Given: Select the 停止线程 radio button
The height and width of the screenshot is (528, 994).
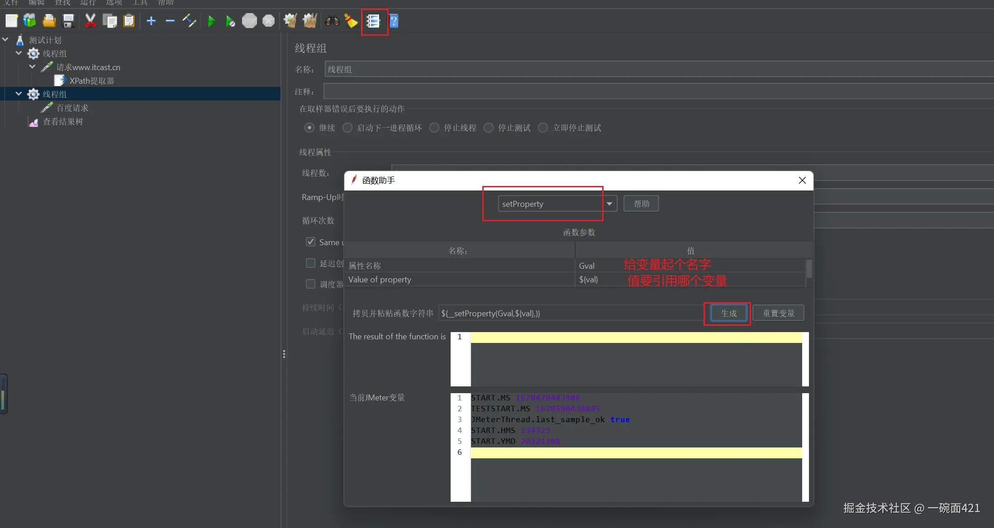Looking at the screenshot, I should coord(434,128).
